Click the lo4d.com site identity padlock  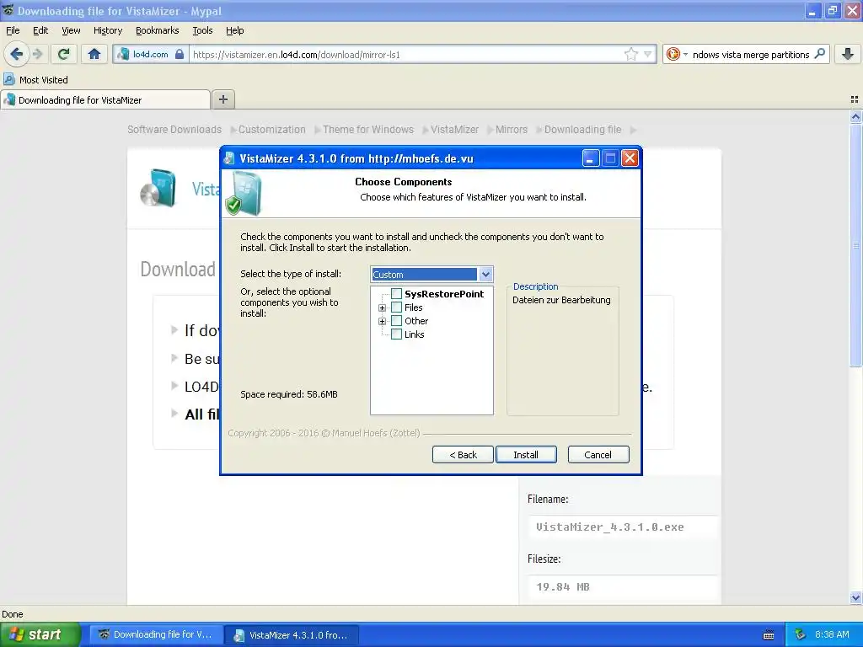pyautogui.click(x=180, y=54)
